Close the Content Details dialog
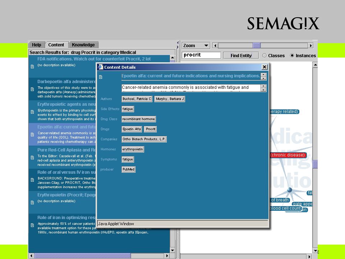 pos(264,67)
